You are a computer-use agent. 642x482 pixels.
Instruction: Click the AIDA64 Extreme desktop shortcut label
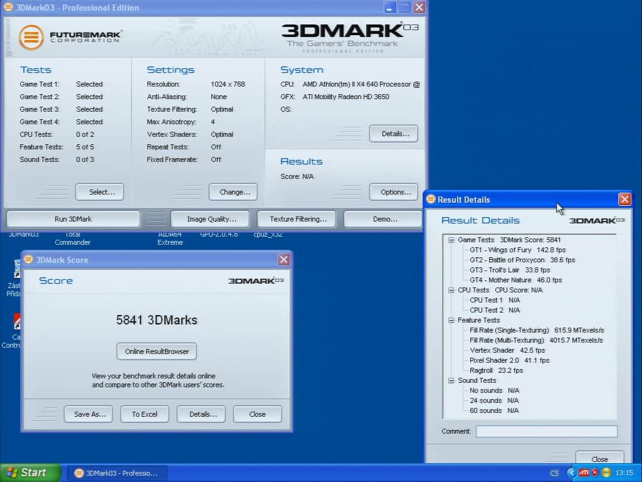(170, 238)
